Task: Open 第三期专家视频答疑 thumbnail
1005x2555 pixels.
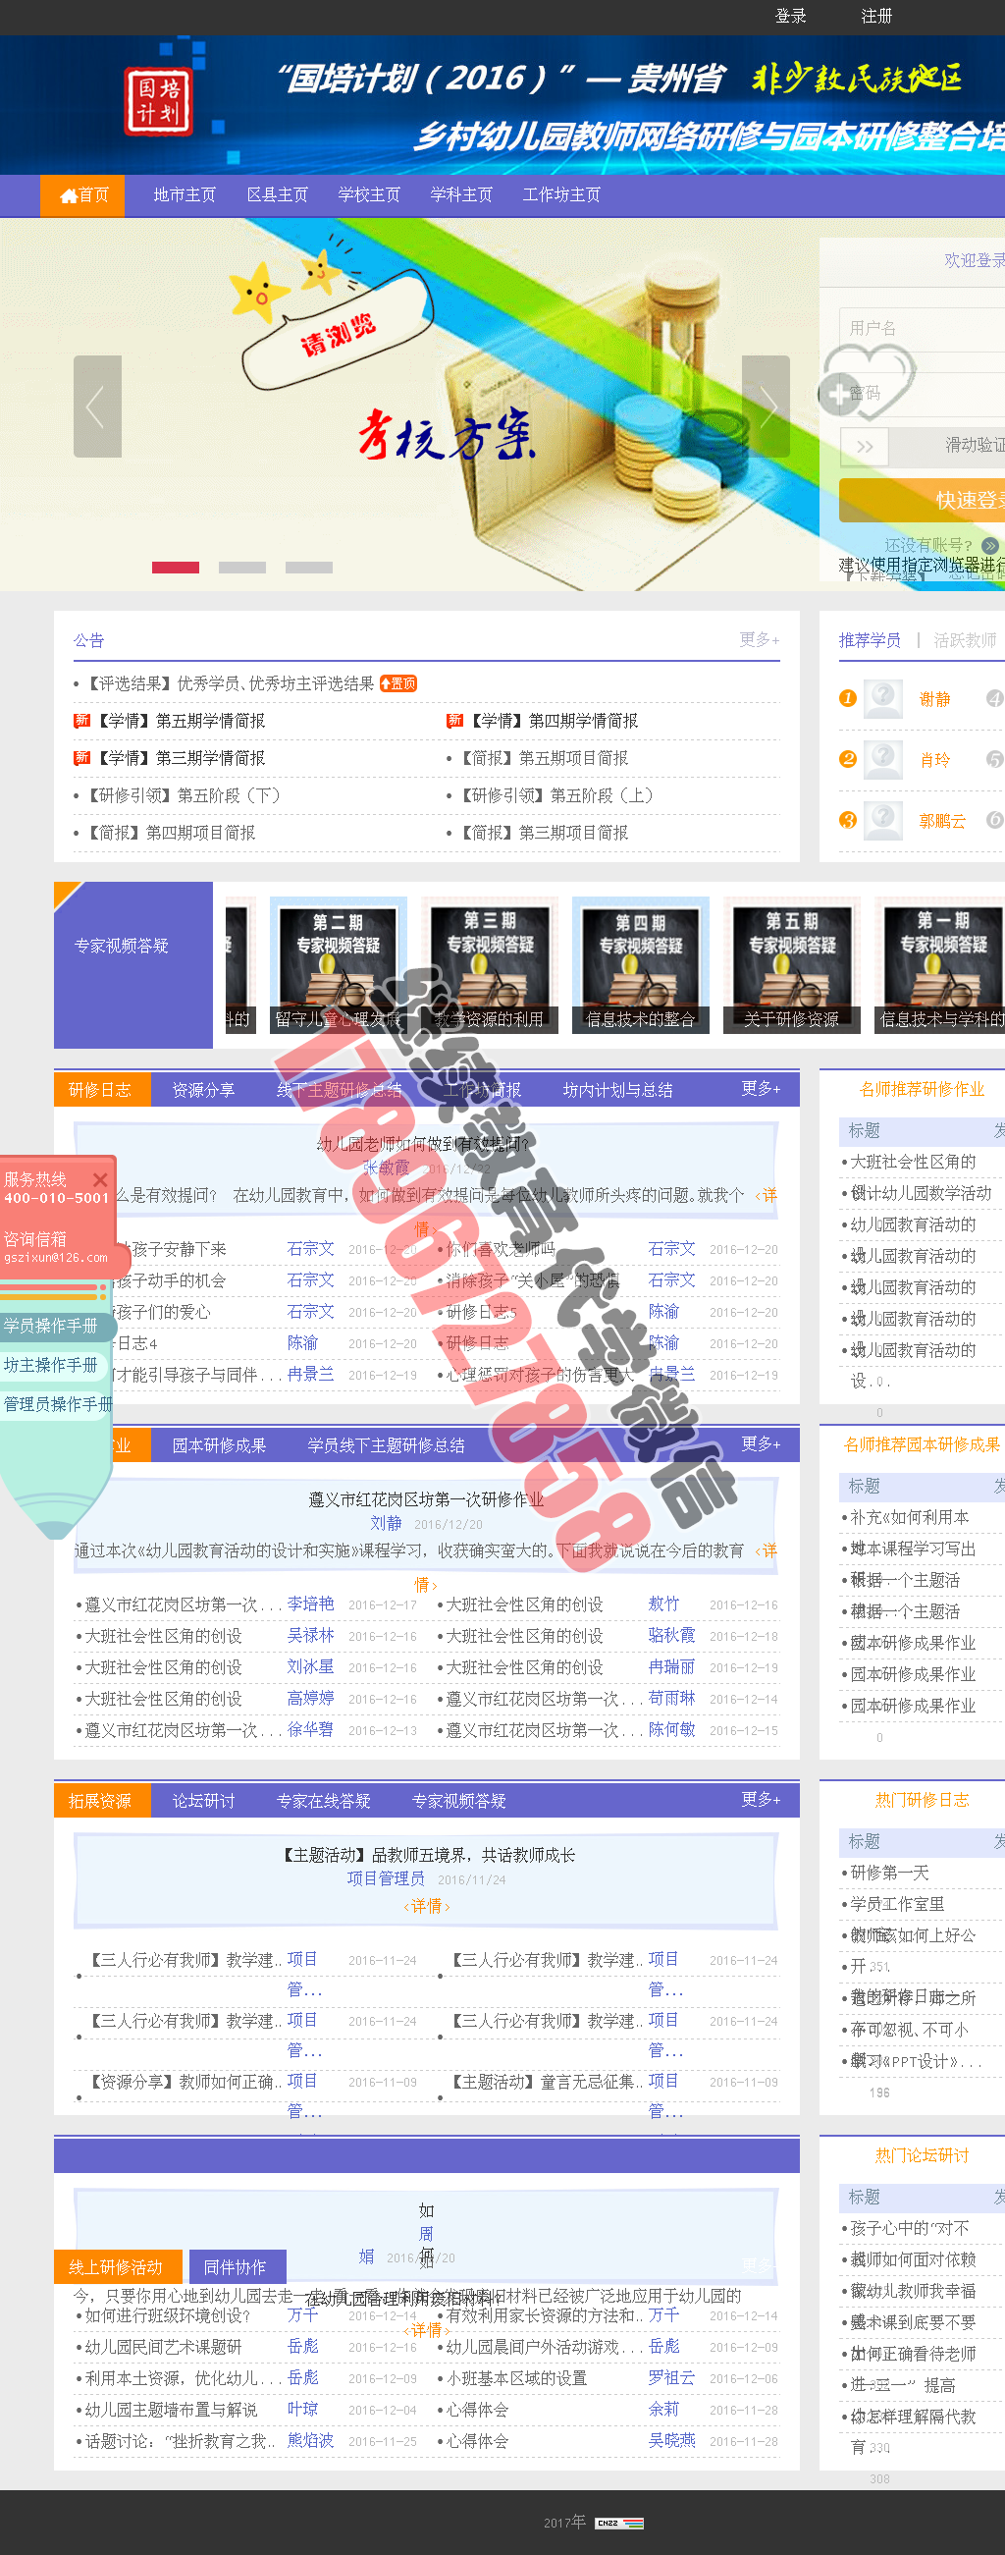Action: pos(490,965)
